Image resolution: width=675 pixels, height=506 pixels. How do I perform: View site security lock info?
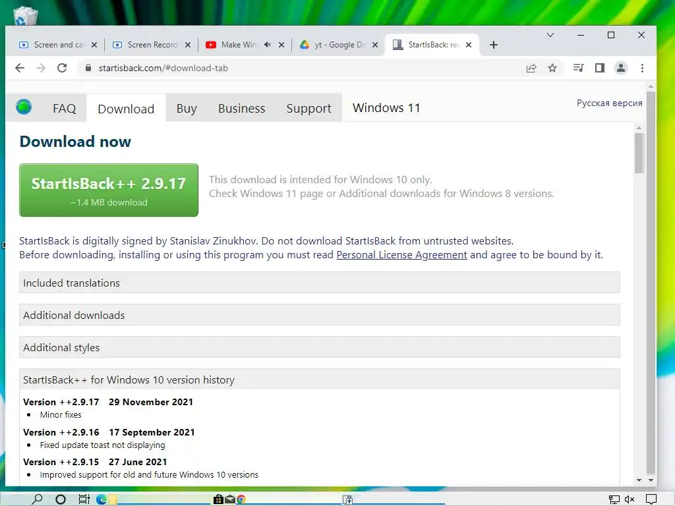pos(88,68)
